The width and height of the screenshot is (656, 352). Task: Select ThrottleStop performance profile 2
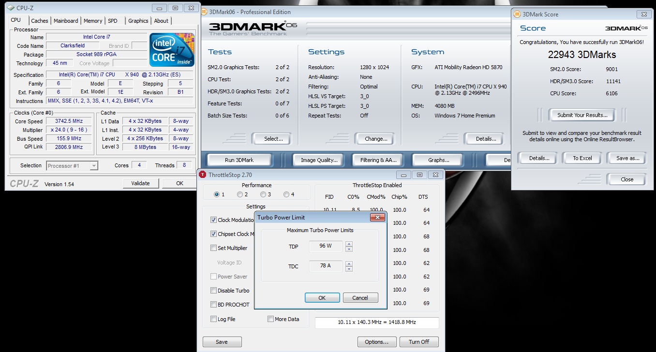240,194
